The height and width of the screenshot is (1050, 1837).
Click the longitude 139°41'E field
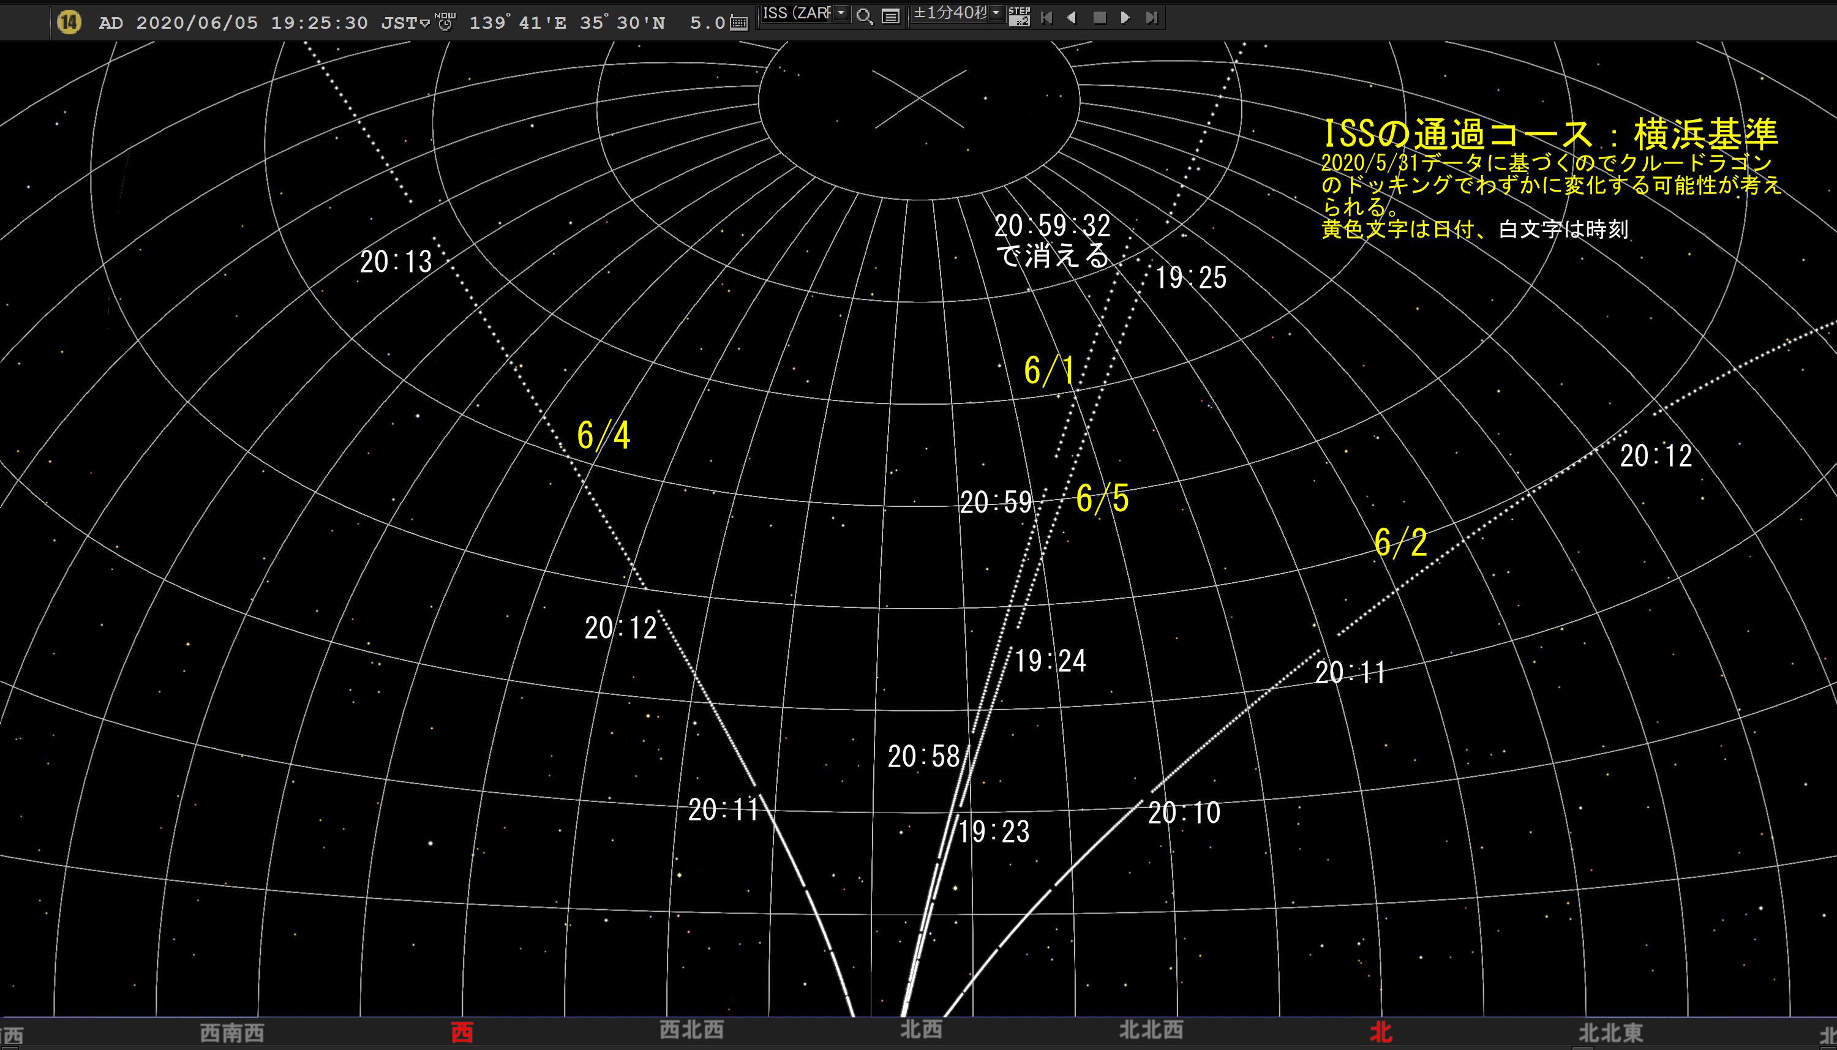point(518,23)
